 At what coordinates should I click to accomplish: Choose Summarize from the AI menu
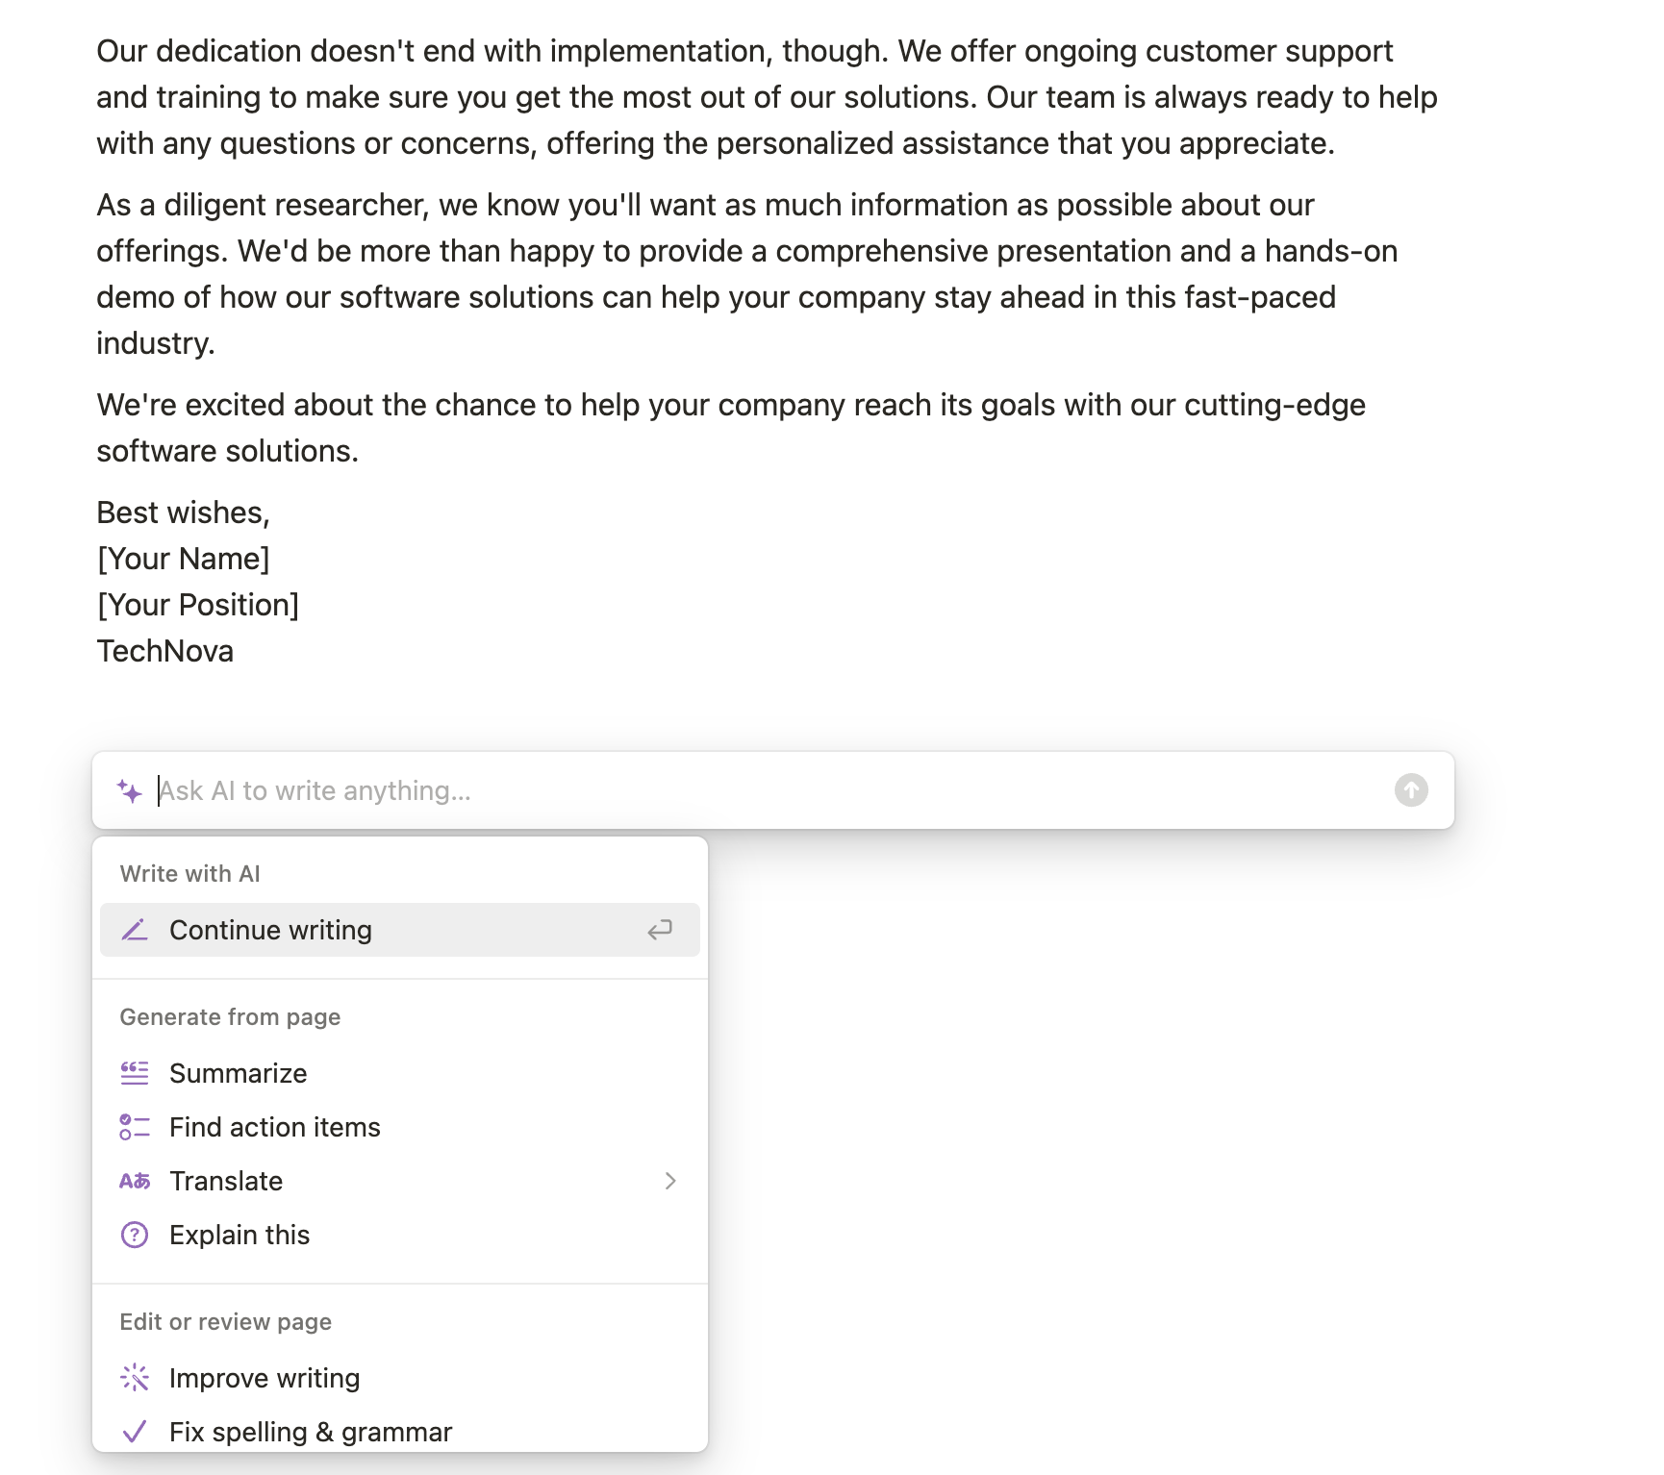[x=239, y=1073]
